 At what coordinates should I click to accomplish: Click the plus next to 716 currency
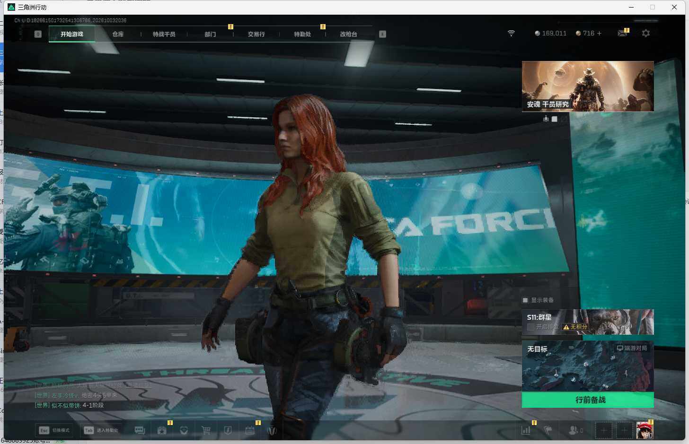pyautogui.click(x=599, y=33)
